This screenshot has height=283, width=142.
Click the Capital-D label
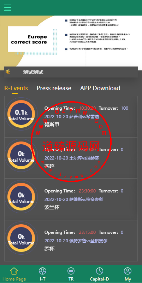click(x=100, y=279)
